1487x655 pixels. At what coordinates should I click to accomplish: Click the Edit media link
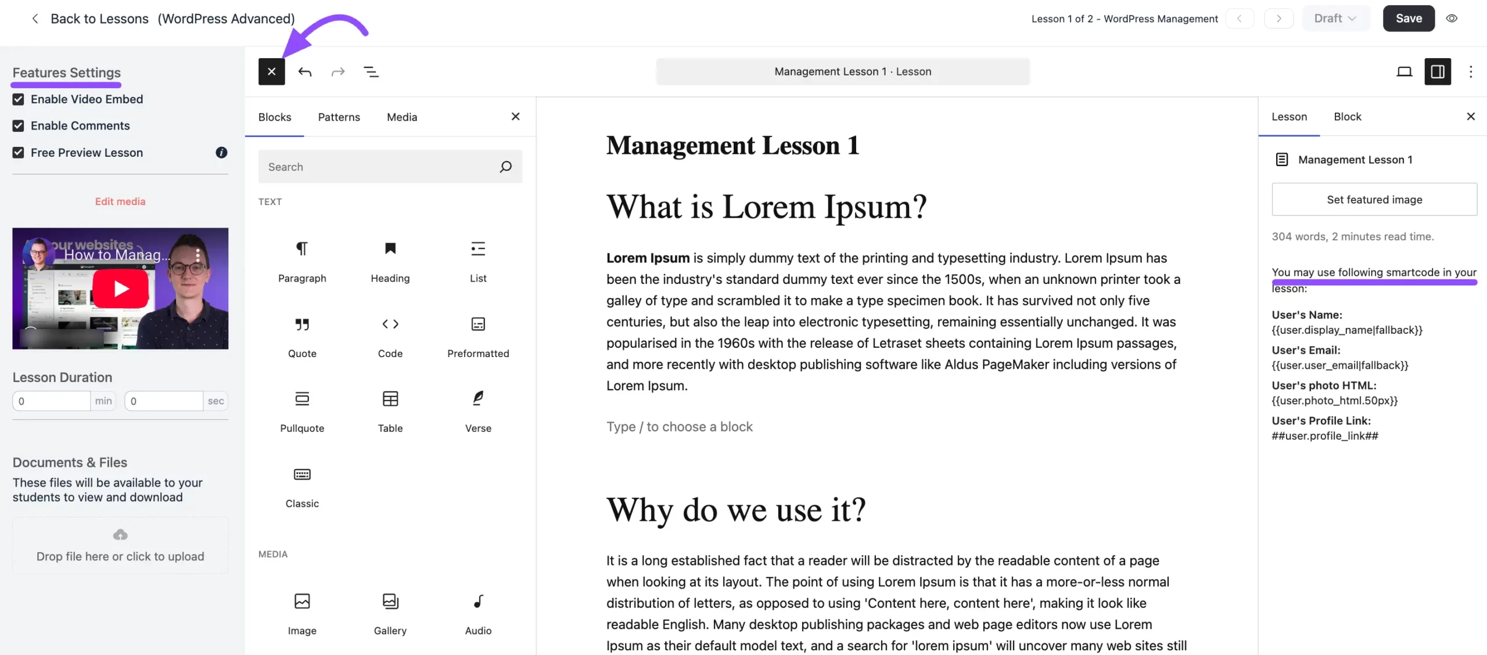coord(120,201)
